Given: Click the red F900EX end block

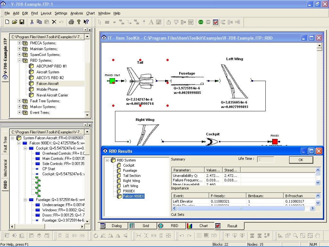Looking at the screenshot, I should [275, 142].
